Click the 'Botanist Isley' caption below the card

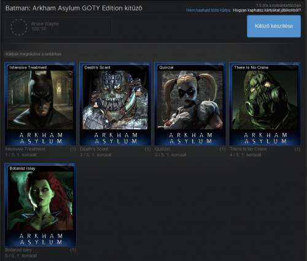pos(18,250)
